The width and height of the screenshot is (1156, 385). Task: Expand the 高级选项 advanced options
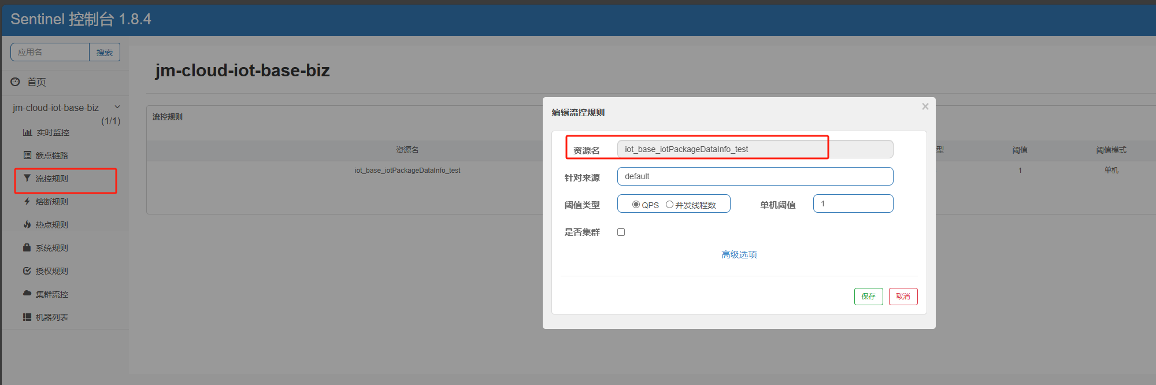pos(739,254)
